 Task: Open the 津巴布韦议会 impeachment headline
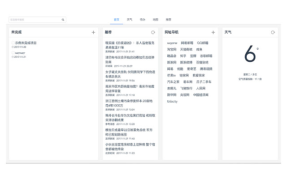[x=130, y=60]
